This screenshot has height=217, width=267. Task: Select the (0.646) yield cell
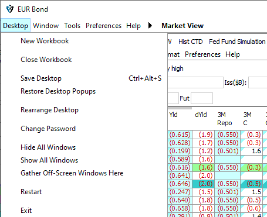pyautogui.click(x=180, y=184)
